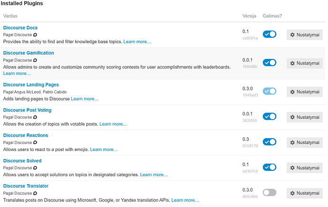Image resolution: width=328 pixels, height=207 pixels.
Task: Follow Learn more for Discourse Reactions
Action: tap(104, 150)
